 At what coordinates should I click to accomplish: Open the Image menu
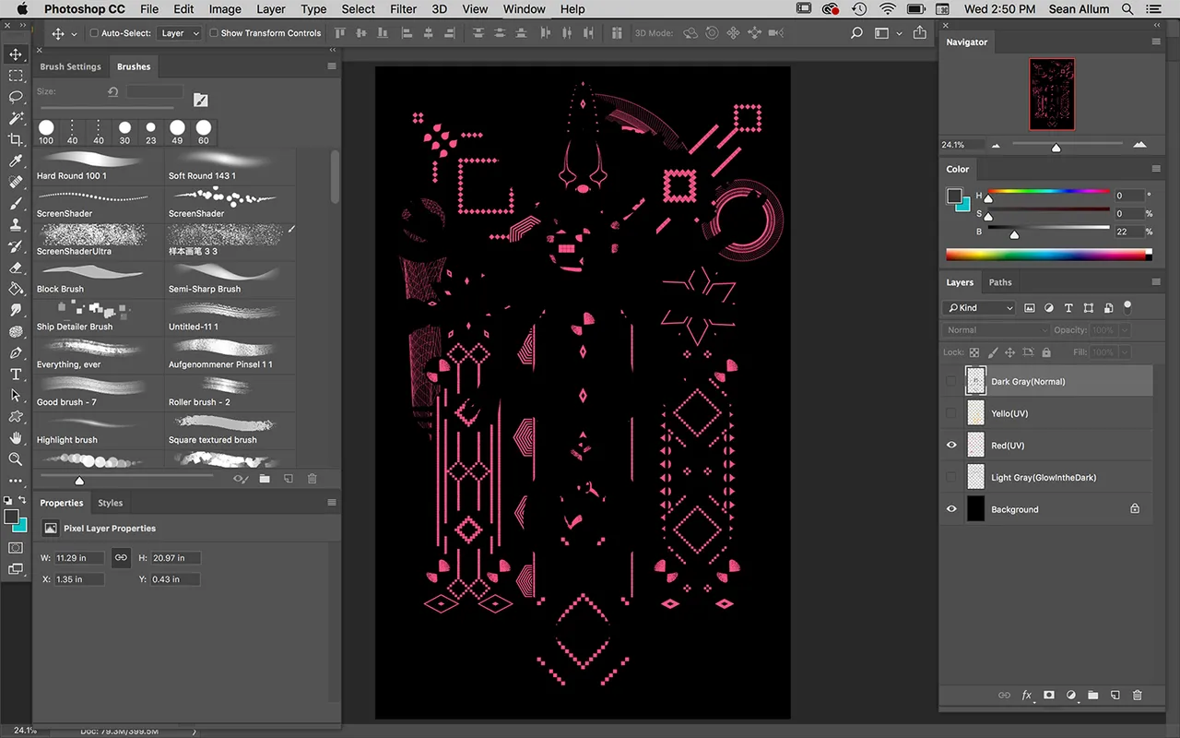tap(225, 9)
